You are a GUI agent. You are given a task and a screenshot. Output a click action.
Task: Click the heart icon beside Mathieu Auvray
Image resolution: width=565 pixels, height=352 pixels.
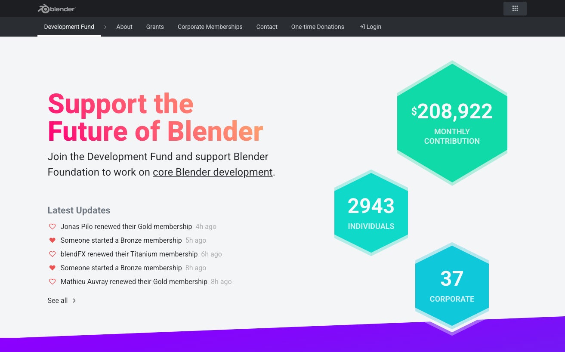pyautogui.click(x=52, y=281)
